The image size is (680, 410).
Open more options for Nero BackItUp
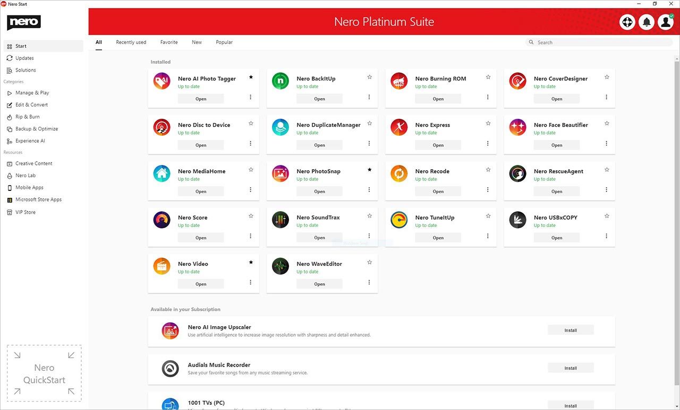[369, 97]
